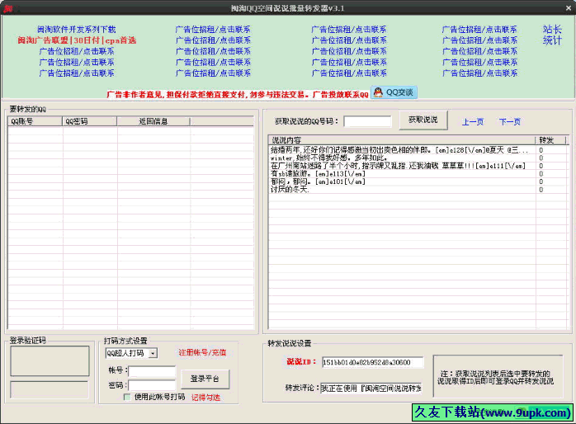Image resolution: width=576 pixels, height=424 pixels.
Task: Focus the 帐号 input field
Action: (152, 371)
